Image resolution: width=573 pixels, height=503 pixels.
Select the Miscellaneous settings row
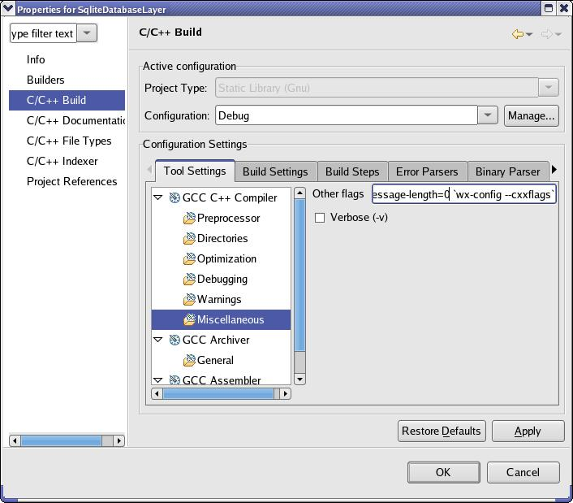(x=221, y=319)
